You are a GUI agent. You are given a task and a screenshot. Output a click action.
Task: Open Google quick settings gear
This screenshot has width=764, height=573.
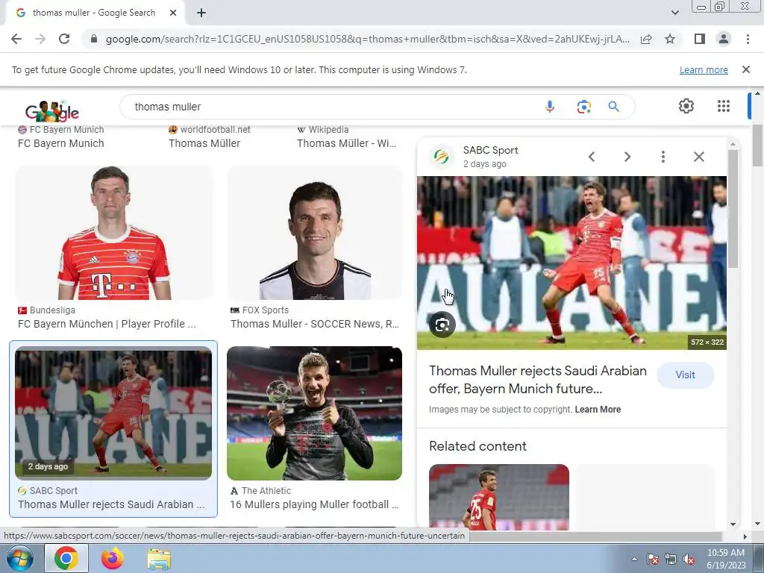click(x=686, y=106)
